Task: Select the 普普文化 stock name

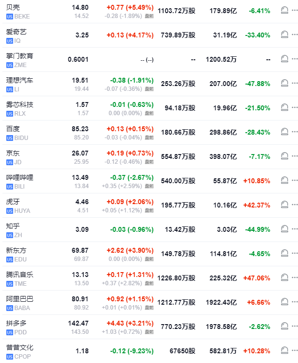Action: tap(19, 348)
